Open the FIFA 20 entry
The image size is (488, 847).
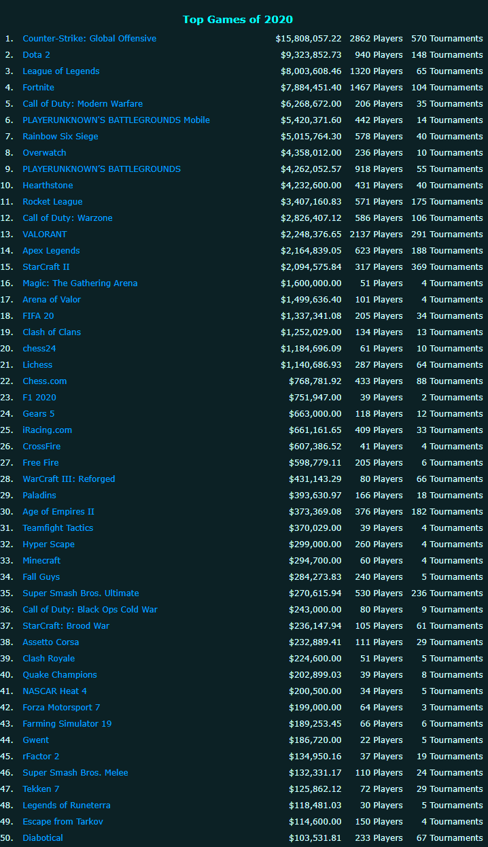coord(38,316)
